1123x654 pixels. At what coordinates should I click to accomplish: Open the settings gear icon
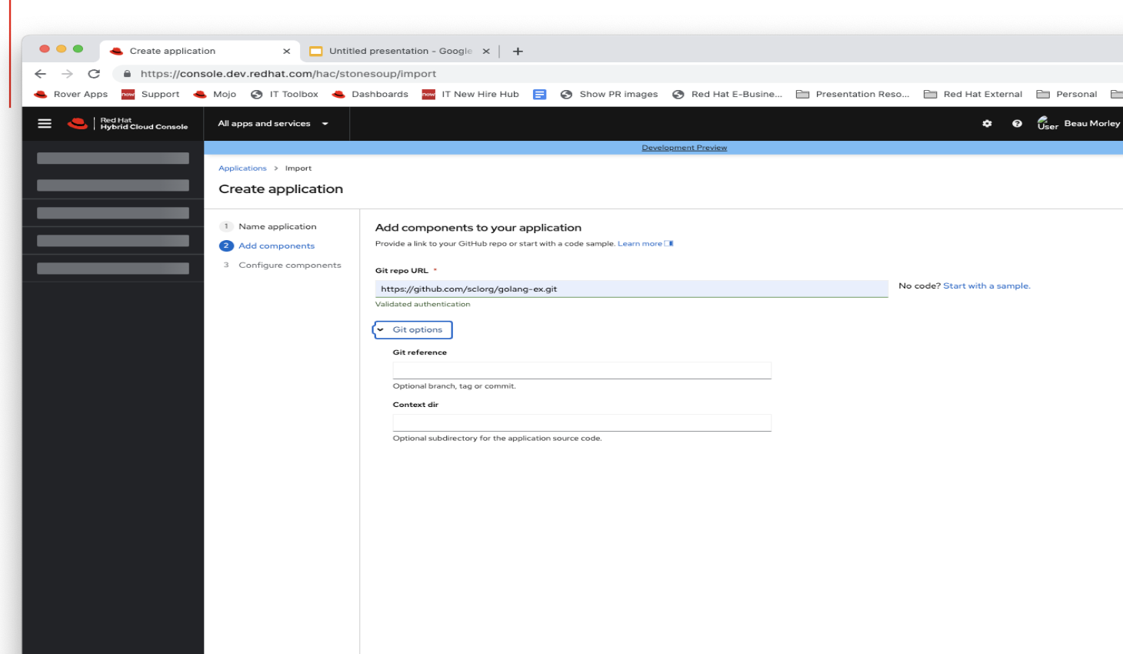click(987, 123)
